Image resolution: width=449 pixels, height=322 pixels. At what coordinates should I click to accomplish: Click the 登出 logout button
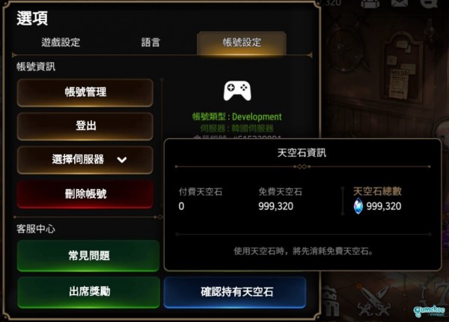(x=85, y=126)
